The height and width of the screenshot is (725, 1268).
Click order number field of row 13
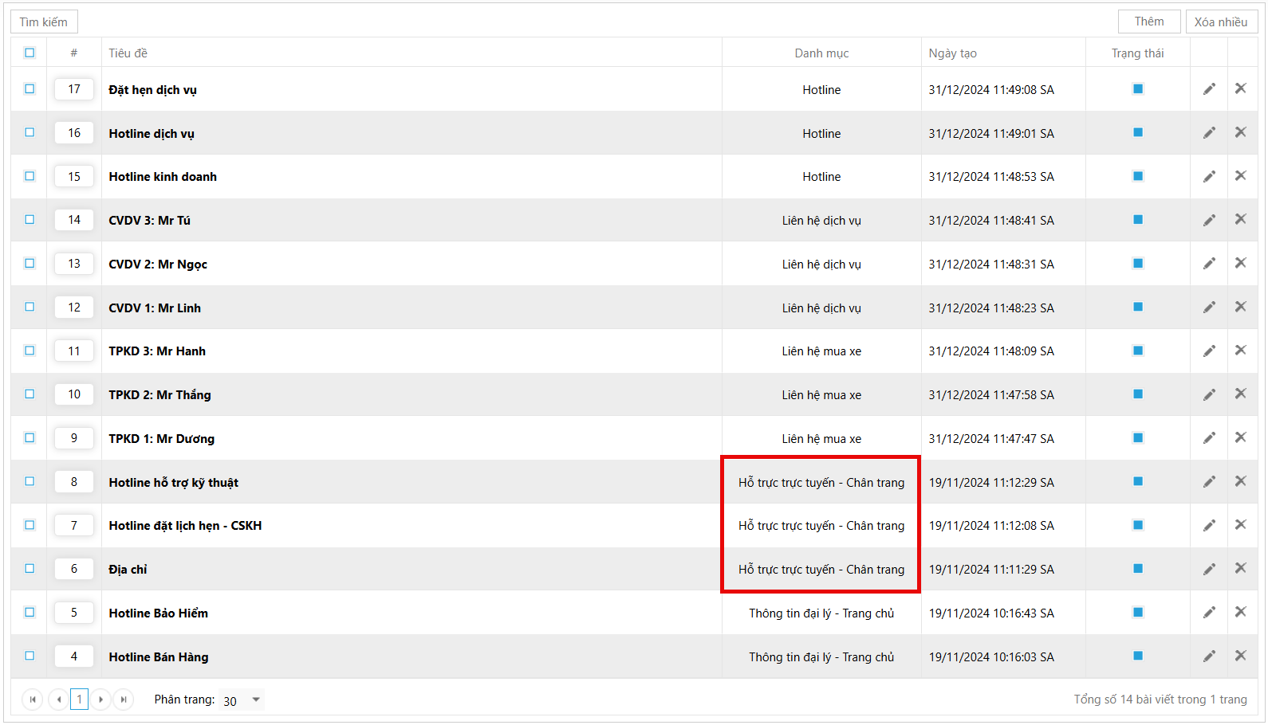point(74,264)
